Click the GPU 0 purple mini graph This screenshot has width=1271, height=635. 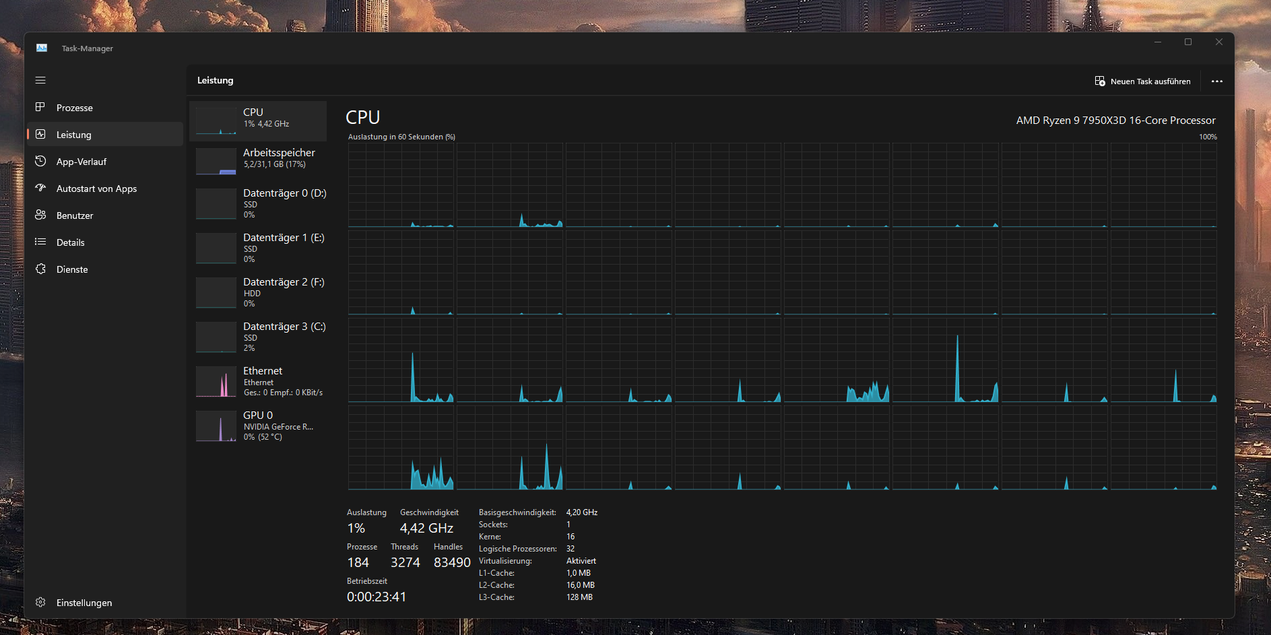point(216,426)
